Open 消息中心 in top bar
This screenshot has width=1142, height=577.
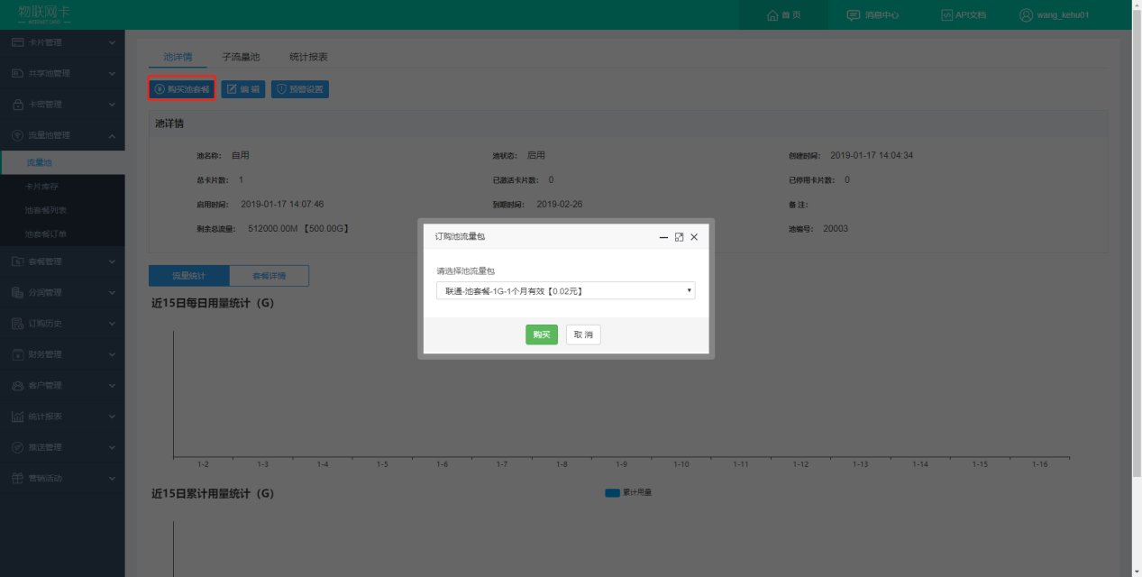click(x=872, y=15)
